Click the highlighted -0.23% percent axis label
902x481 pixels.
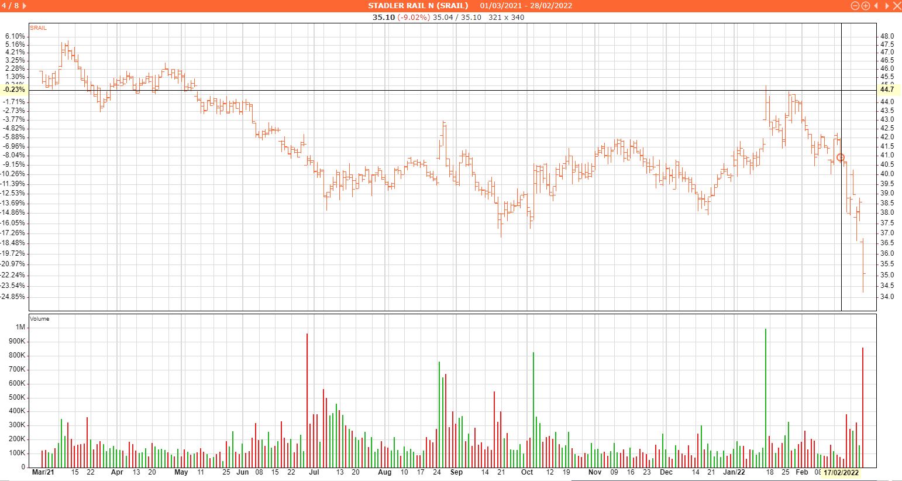[x=14, y=90]
